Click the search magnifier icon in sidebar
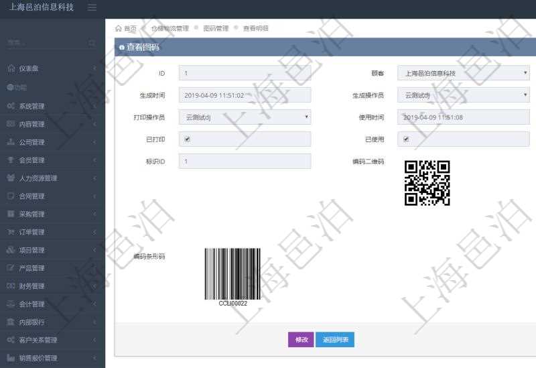Image resolution: width=536 pixels, height=368 pixels. (x=92, y=43)
